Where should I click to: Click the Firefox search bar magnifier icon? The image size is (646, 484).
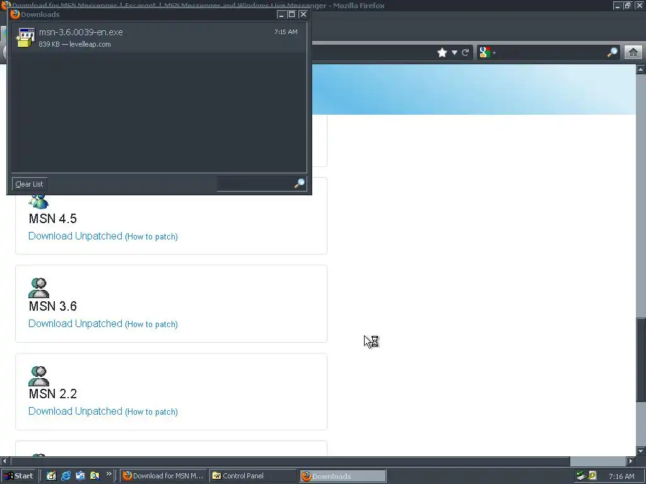click(x=613, y=52)
